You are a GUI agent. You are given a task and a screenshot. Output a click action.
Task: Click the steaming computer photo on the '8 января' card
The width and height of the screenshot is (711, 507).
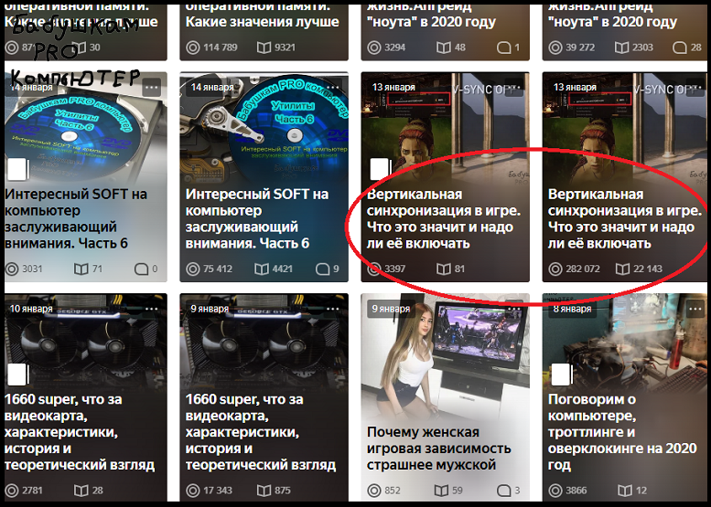tap(626, 344)
